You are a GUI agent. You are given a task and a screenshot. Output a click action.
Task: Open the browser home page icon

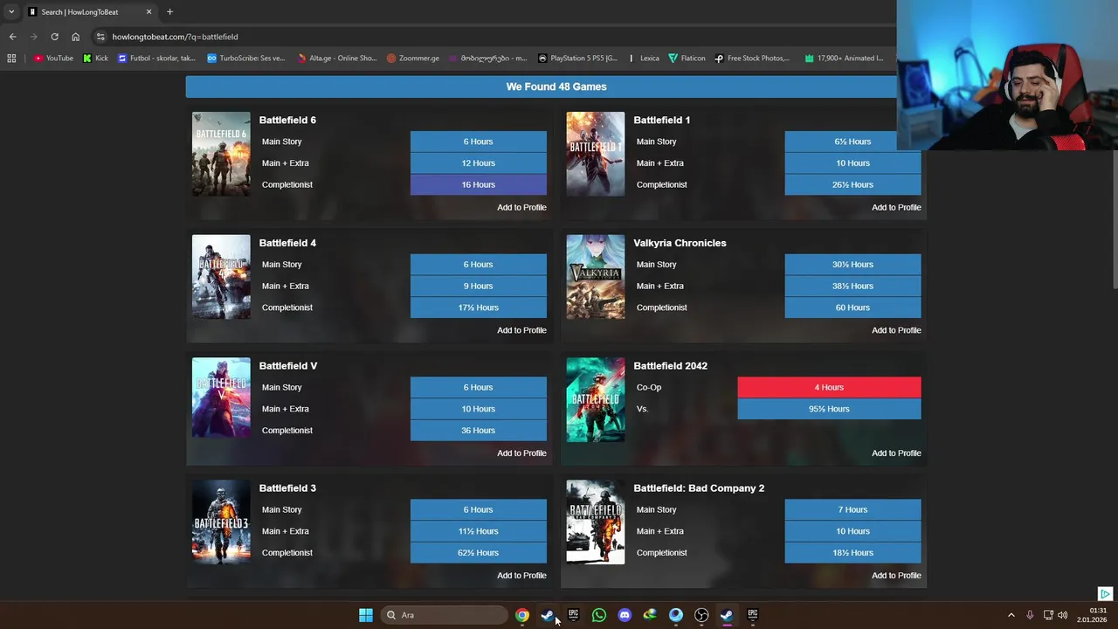75,37
